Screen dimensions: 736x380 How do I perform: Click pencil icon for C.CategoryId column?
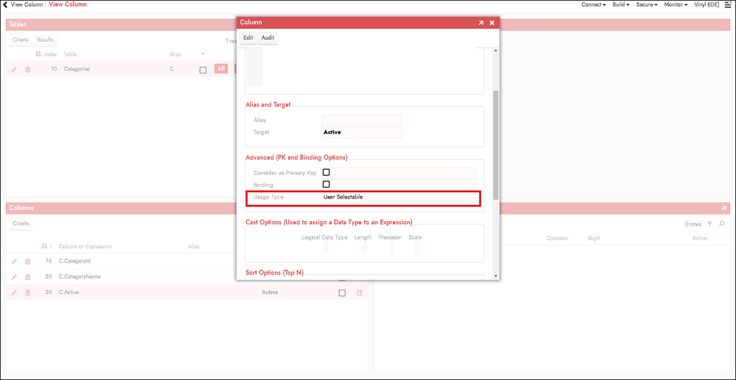(x=14, y=262)
